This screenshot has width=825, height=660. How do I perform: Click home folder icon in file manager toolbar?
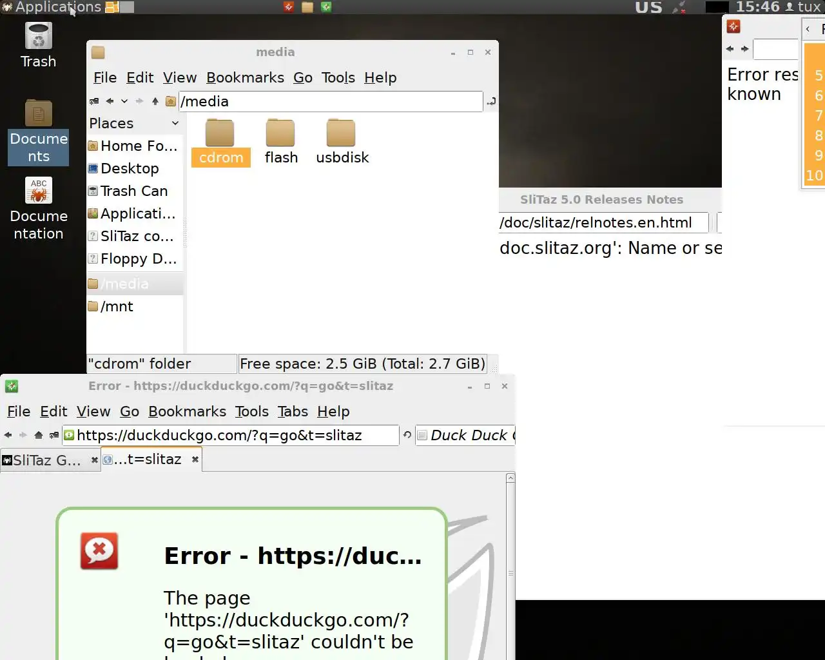click(171, 101)
